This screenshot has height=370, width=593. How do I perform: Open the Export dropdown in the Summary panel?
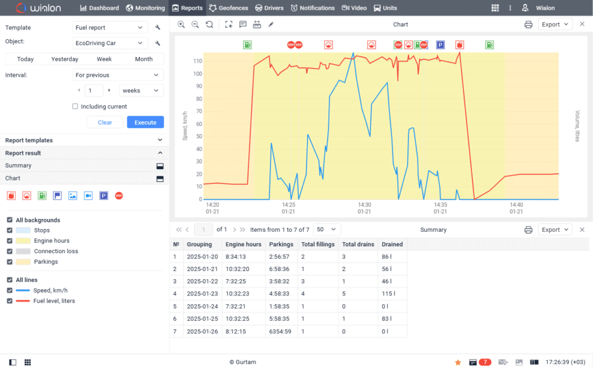click(x=555, y=229)
